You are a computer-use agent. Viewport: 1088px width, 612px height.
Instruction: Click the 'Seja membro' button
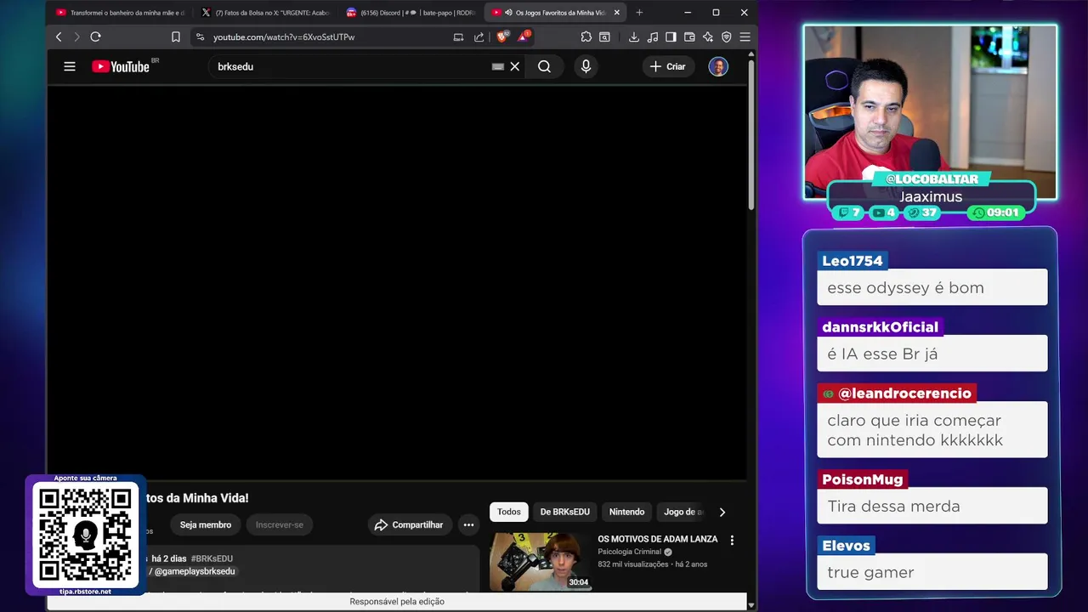[206, 524]
